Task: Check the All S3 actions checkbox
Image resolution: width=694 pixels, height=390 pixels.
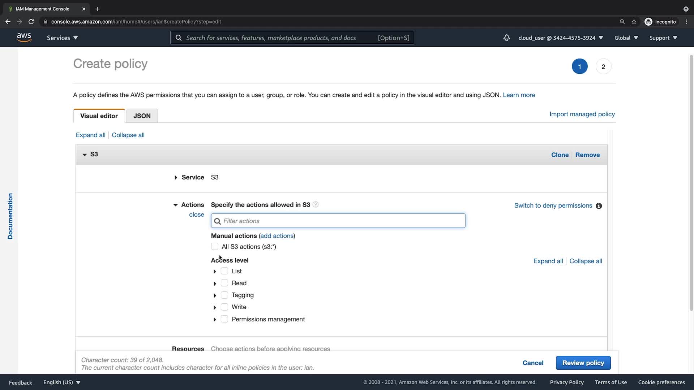Action: click(x=215, y=247)
